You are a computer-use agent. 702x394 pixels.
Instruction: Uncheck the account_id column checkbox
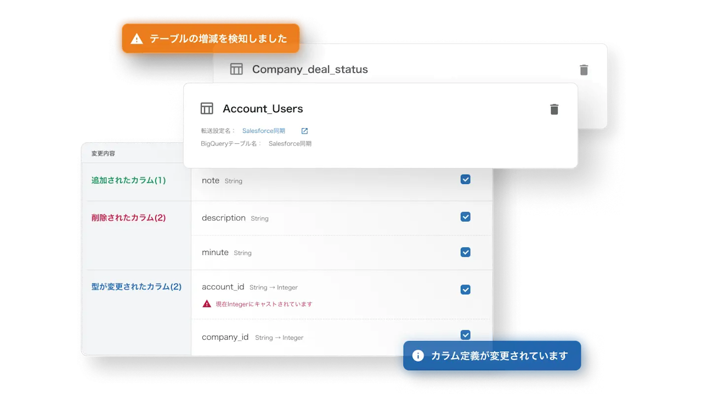point(466,289)
